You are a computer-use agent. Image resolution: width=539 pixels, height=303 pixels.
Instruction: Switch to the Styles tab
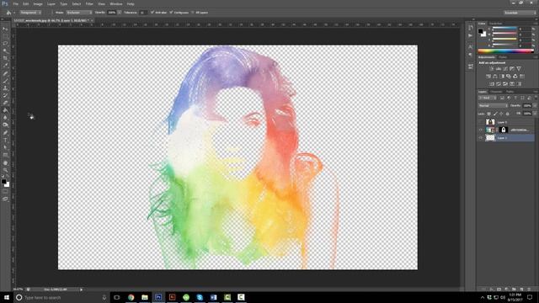pyautogui.click(x=503, y=57)
